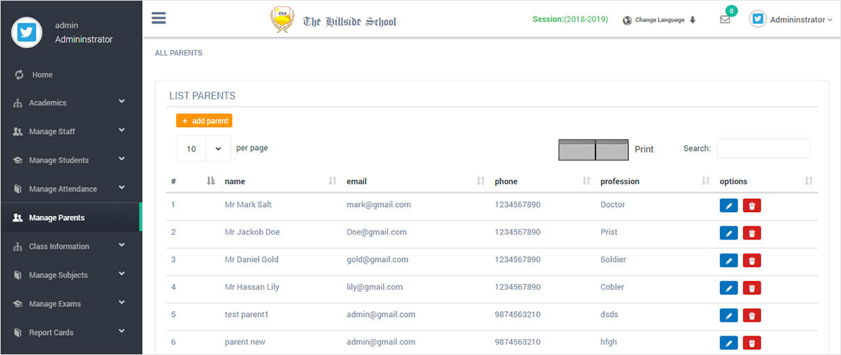
Task: Open the per page count dropdown
Action: pyautogui.click(x=204, y=149)
